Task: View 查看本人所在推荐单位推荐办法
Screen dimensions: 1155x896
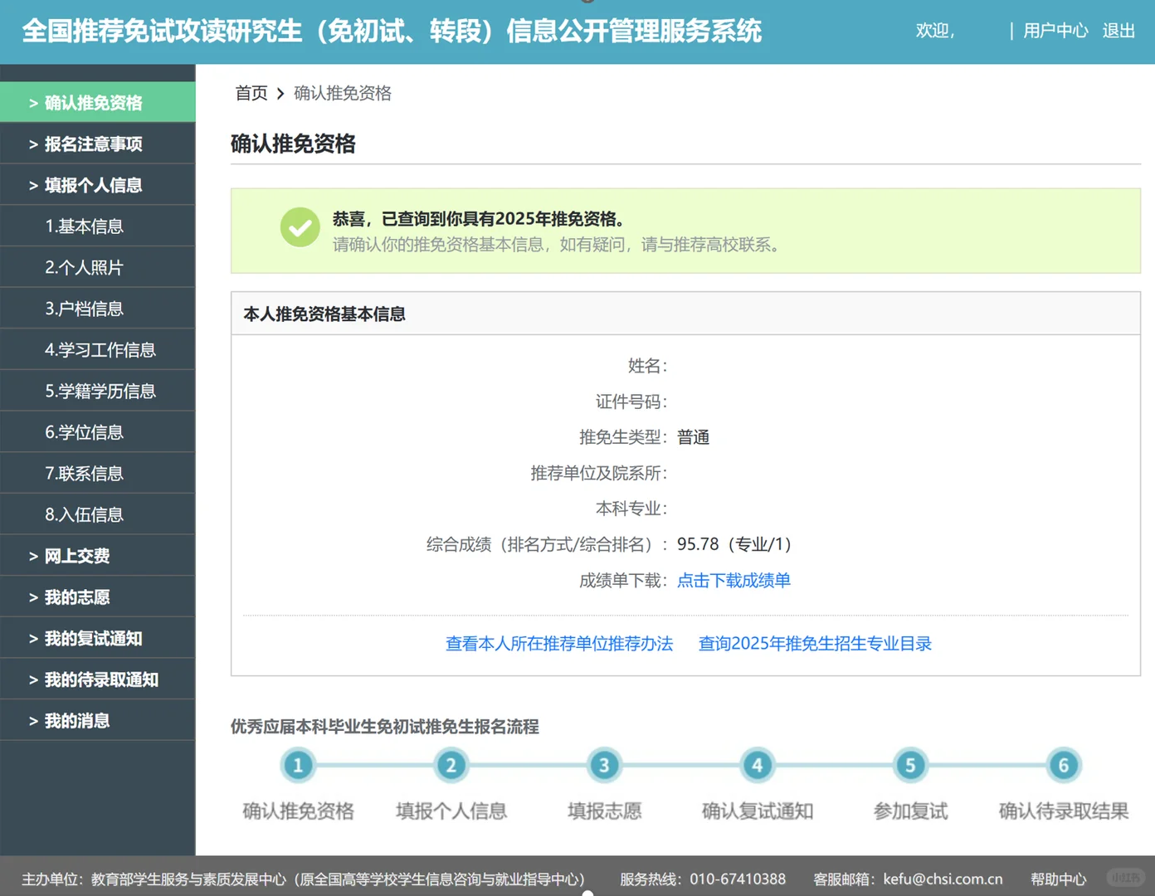Action: click(x=558, y=643)
